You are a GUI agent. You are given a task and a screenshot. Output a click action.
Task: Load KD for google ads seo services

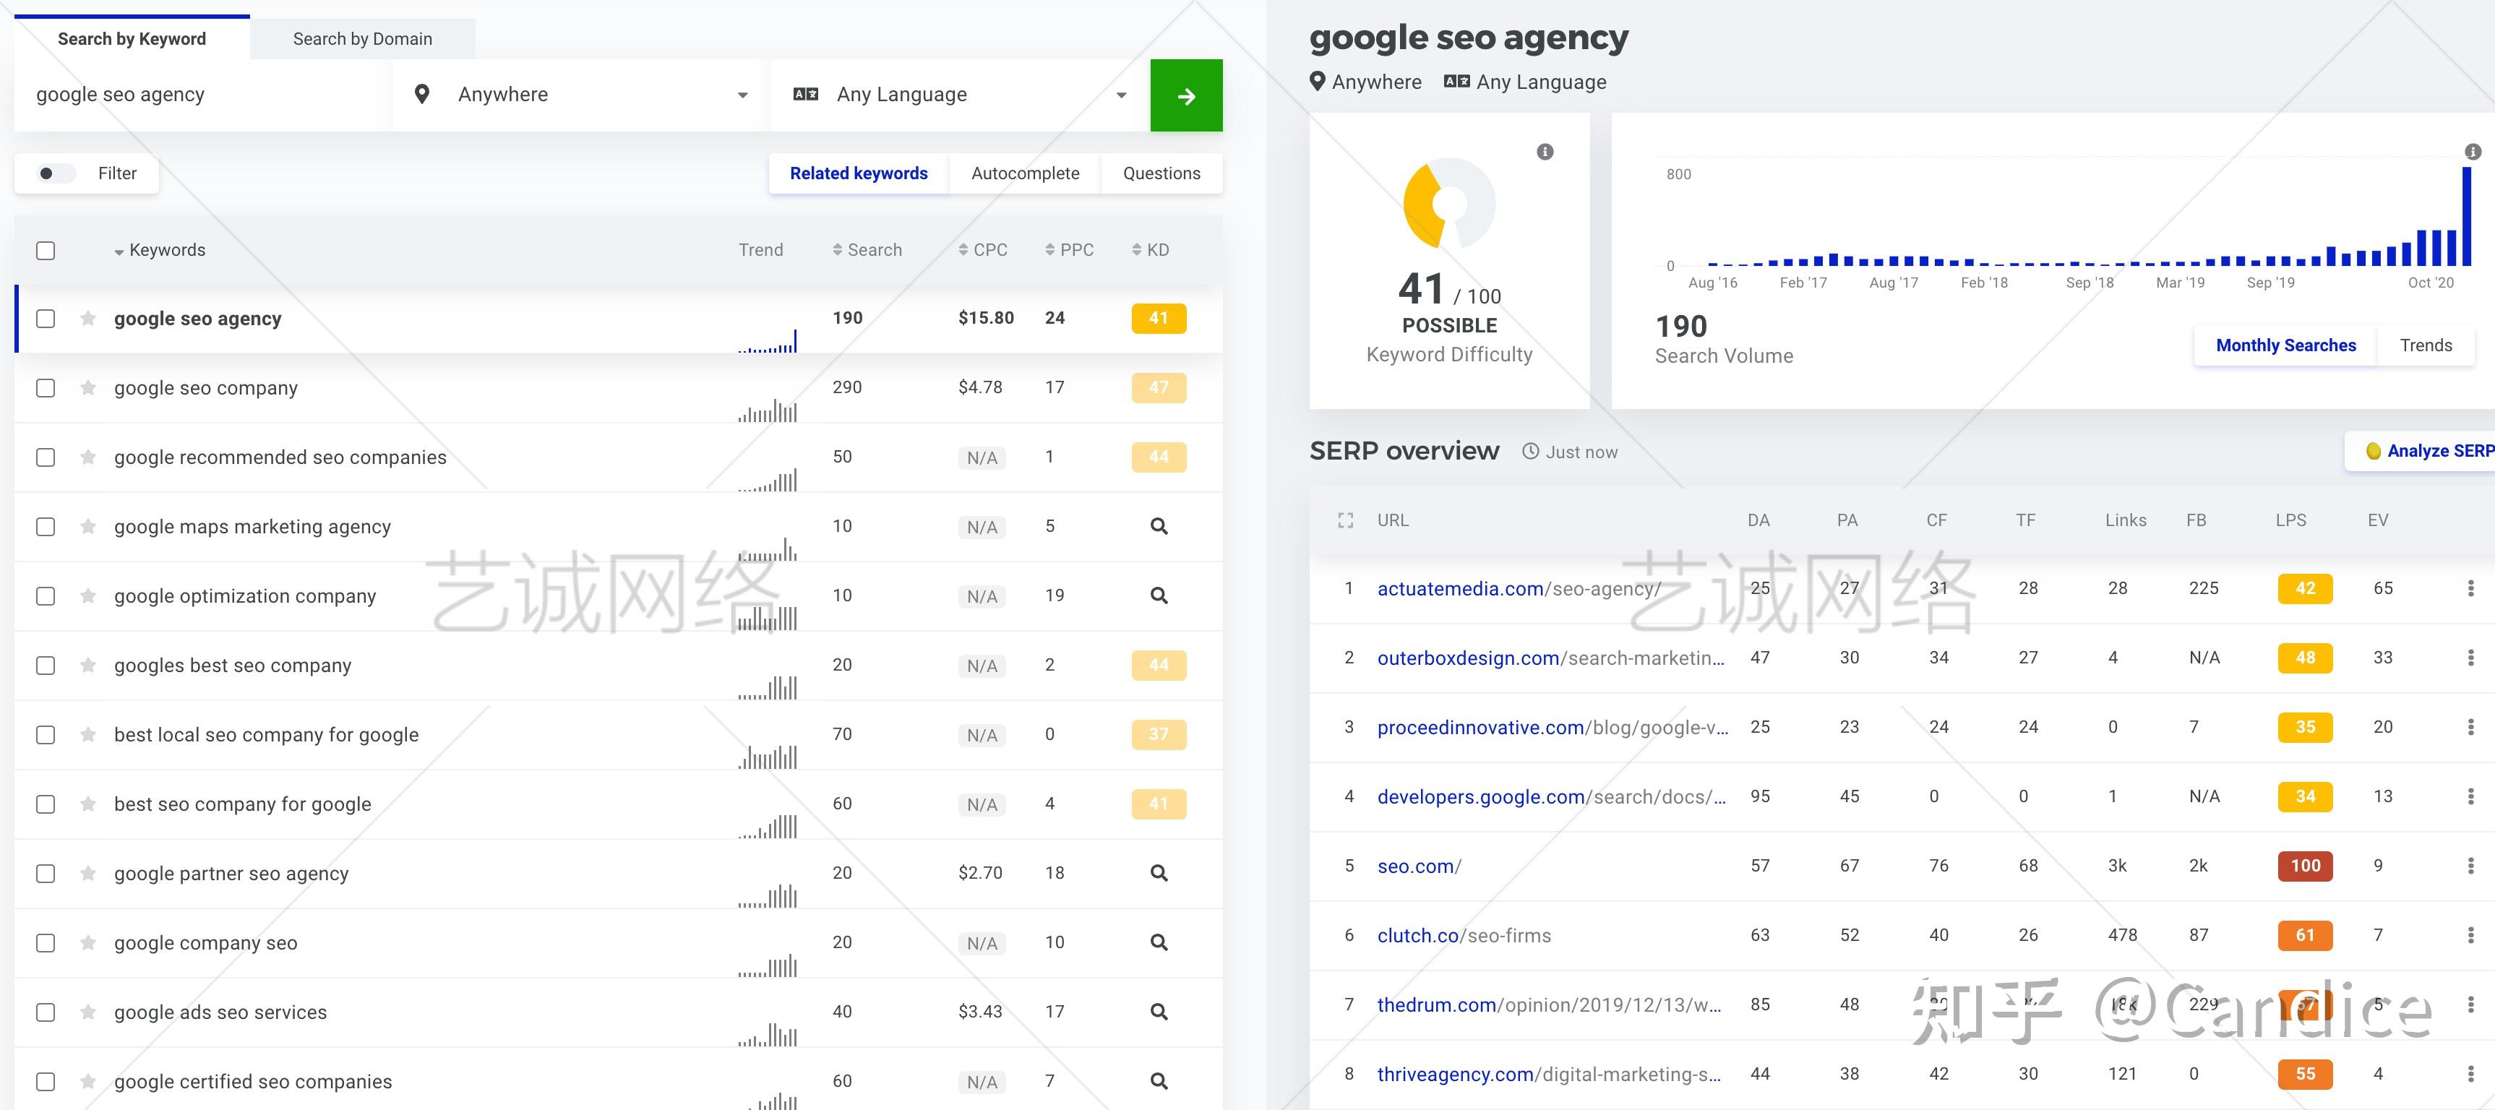click(1159, 1012)
